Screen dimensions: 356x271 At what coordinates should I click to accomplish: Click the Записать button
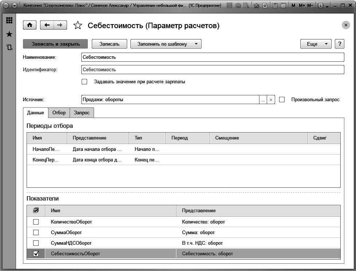(x=109, y=44)
